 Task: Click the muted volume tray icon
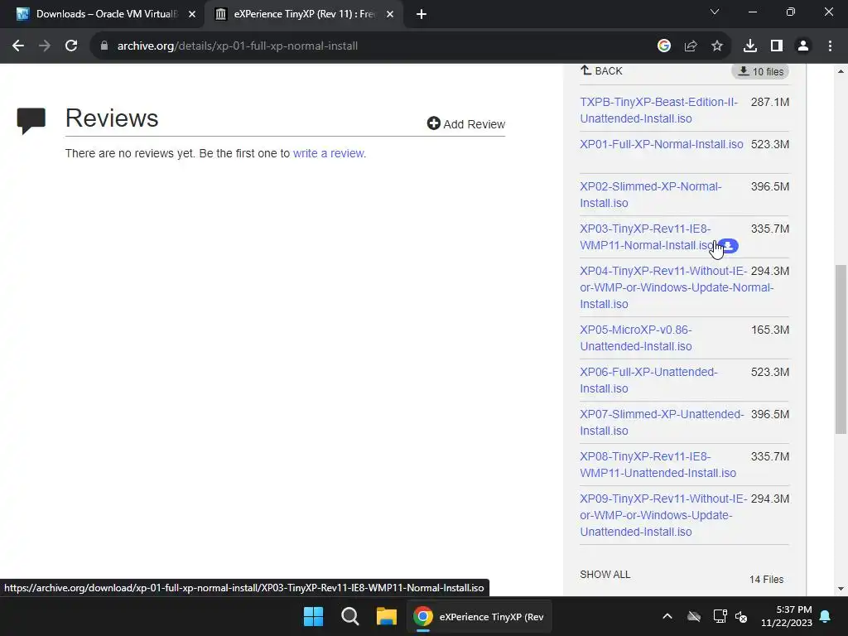741,616
